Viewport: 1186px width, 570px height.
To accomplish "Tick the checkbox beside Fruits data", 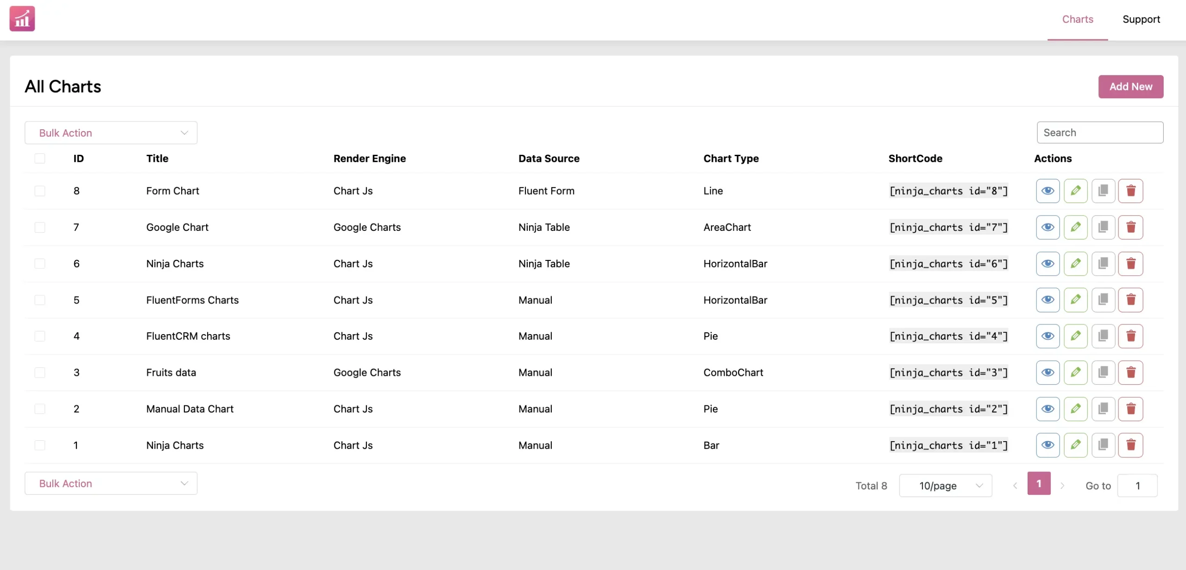I will pyautogui.click(x=40, y=372).
